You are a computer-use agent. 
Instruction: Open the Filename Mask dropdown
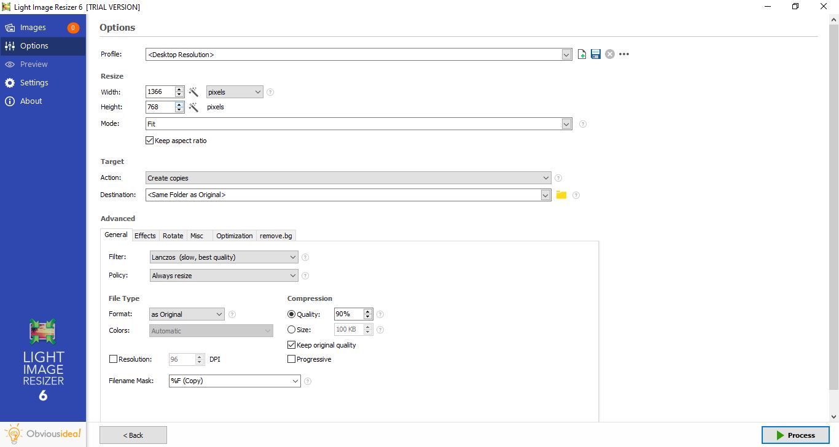pos(235,381)
